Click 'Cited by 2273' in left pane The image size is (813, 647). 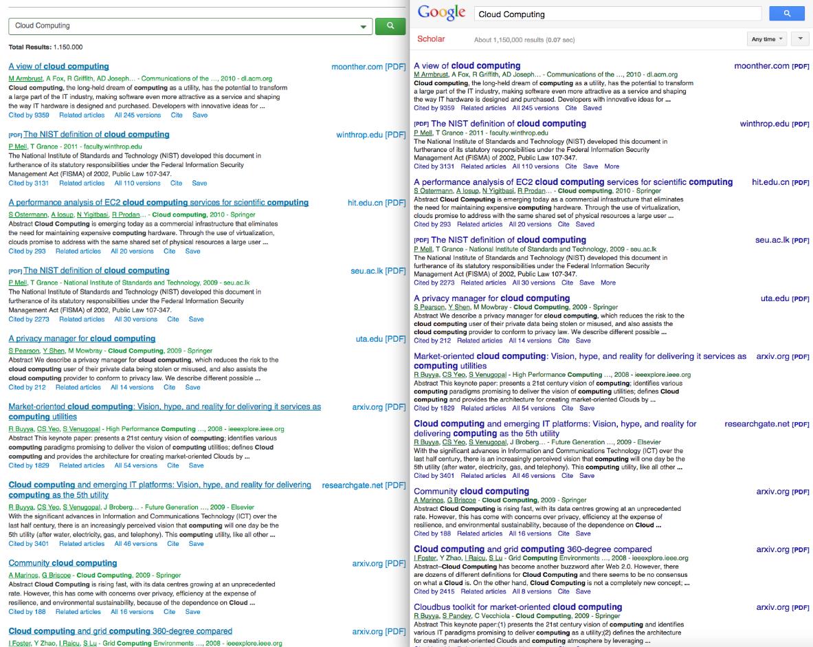point(29,319)
